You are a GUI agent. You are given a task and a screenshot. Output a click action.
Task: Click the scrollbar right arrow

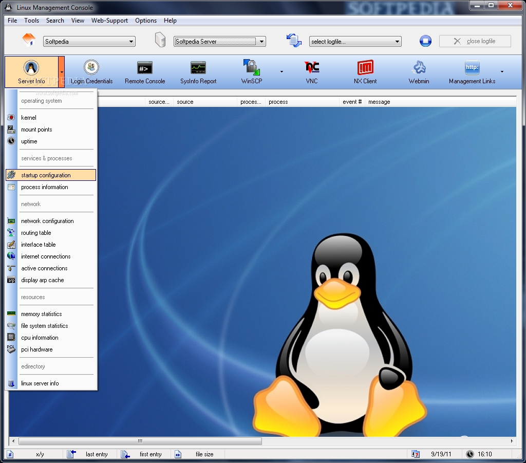pos(512,441)
